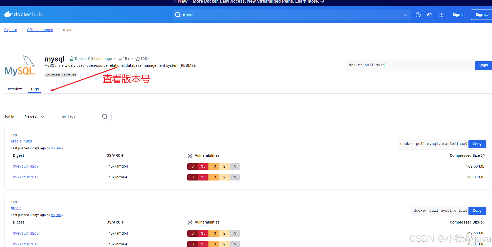Open the 39e9c061d2d9 digest under oraclelinux9
Viewport: 492px width, 247px height.
point(26,166)
